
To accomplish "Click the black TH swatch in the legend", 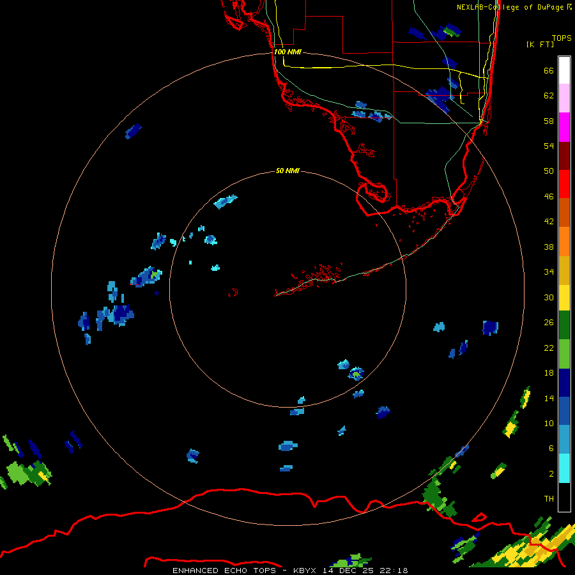I will (564, 497).
